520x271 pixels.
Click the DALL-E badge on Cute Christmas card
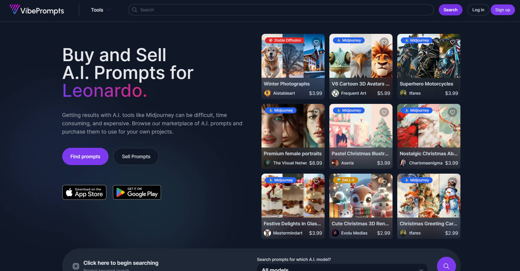tap(346, 180)
